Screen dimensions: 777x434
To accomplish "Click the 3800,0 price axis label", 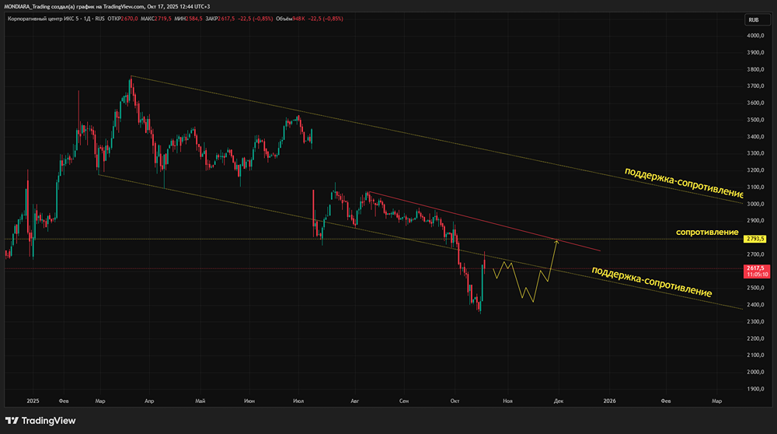I will [755, 69].
